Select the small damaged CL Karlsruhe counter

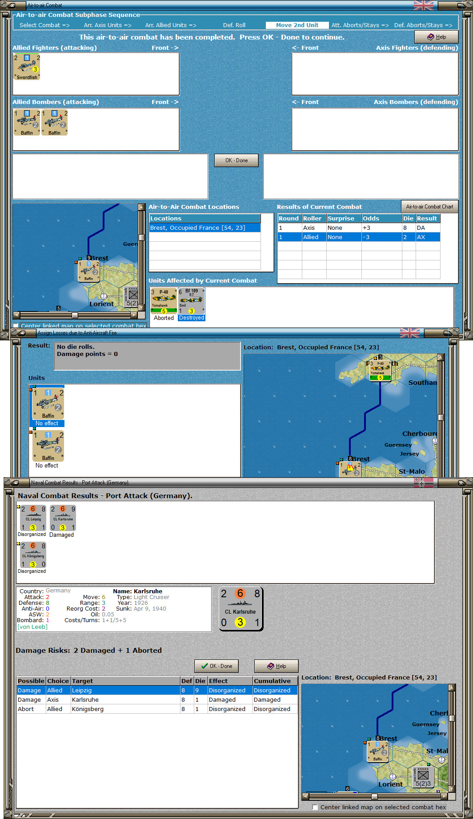tap(63, 518)
